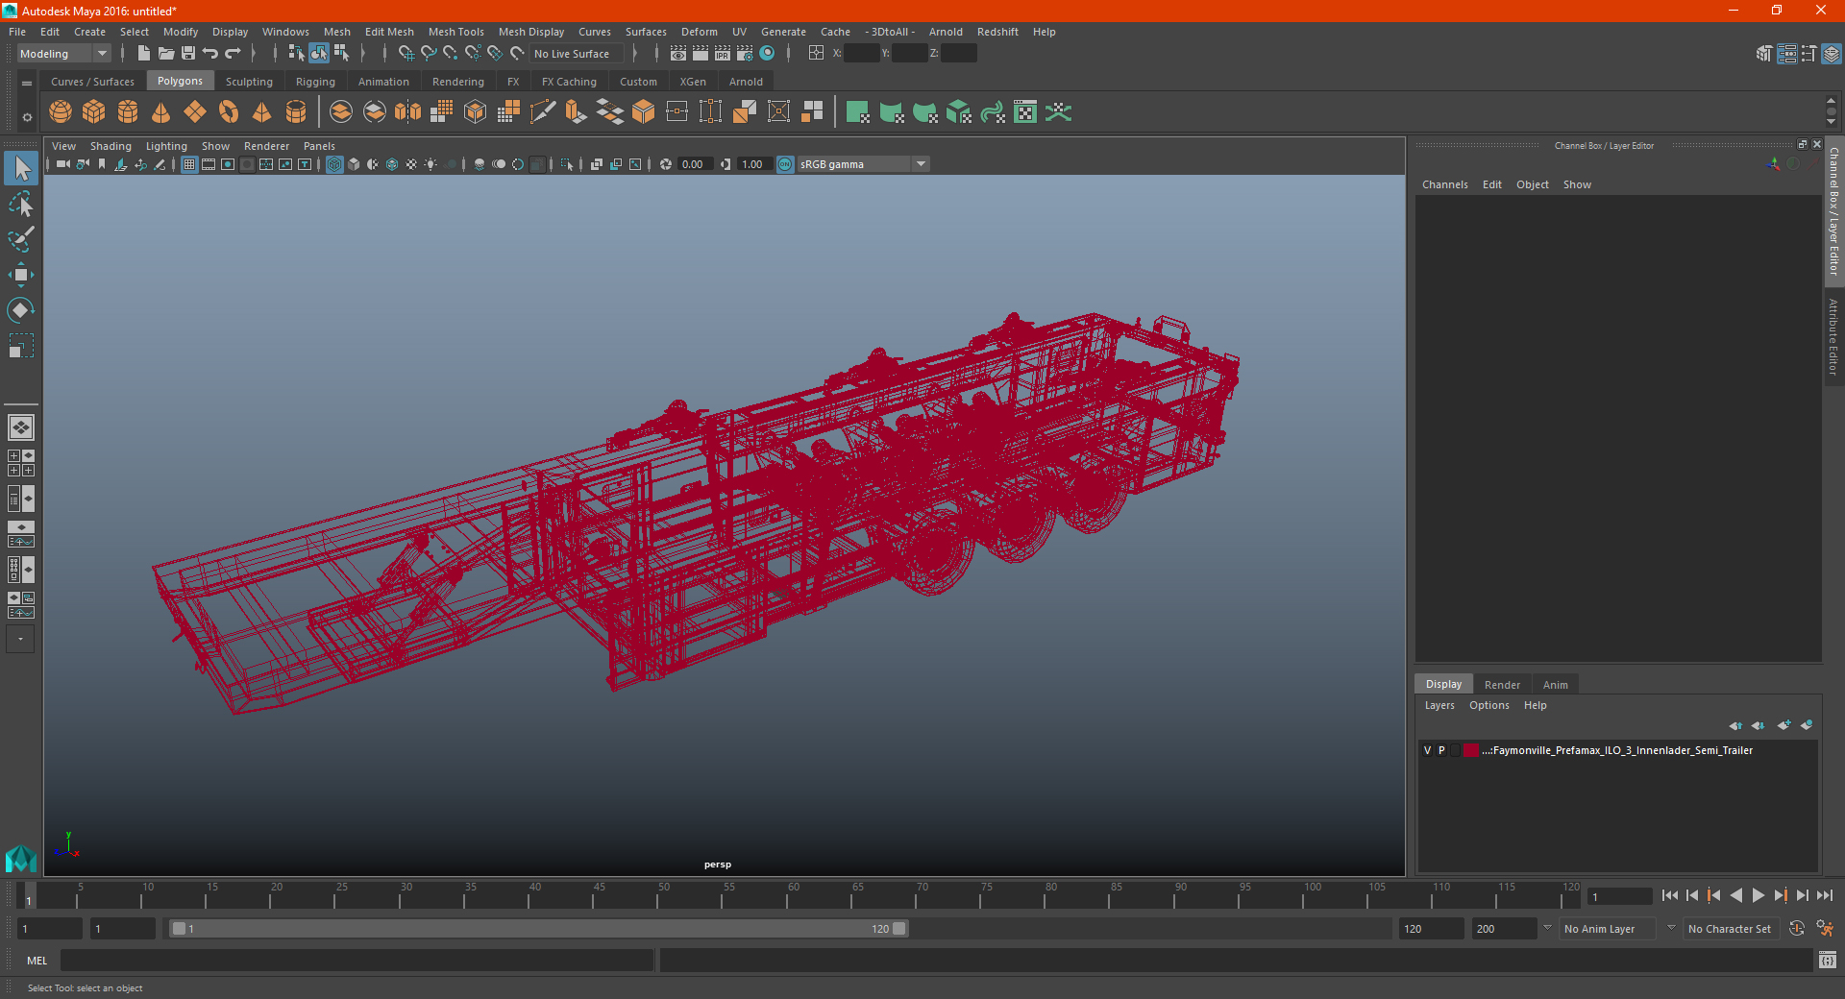Toggle snap to grids
This screenshot has width=1845, height=999.
406,54
